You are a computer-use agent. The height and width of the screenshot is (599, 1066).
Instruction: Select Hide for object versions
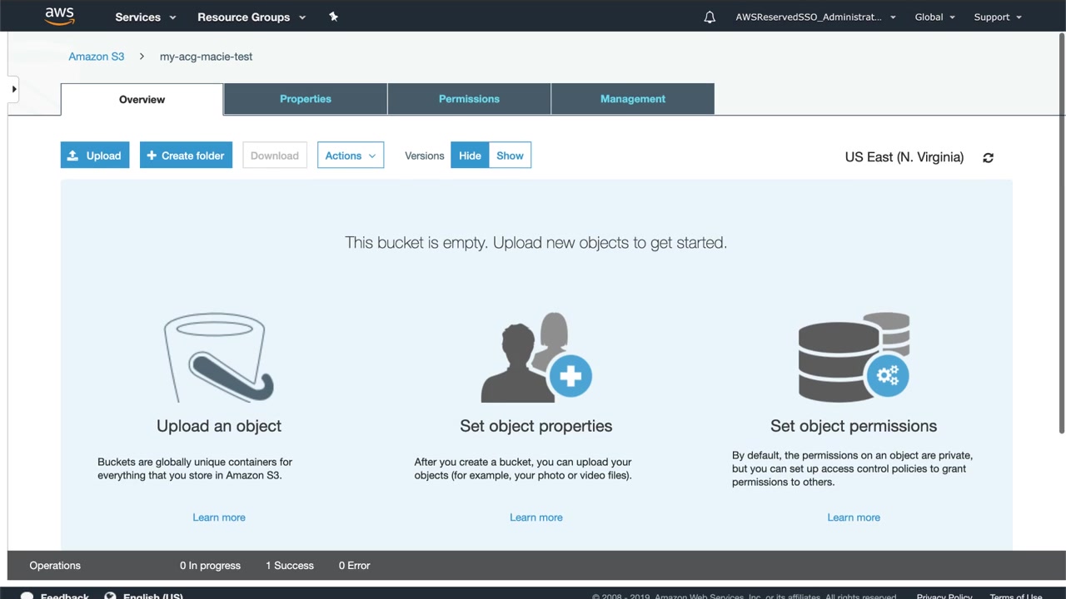[x=470, y=156]
